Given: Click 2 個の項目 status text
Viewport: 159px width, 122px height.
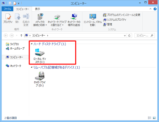Looking at the screenshot, I should click(10, 118).
